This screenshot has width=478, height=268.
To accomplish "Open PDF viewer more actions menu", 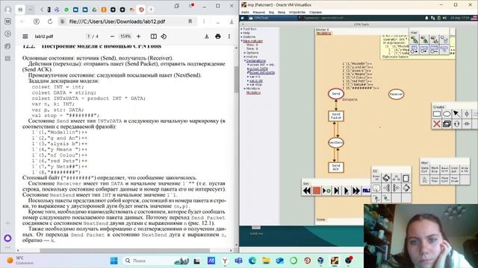I will click(229, 36).
